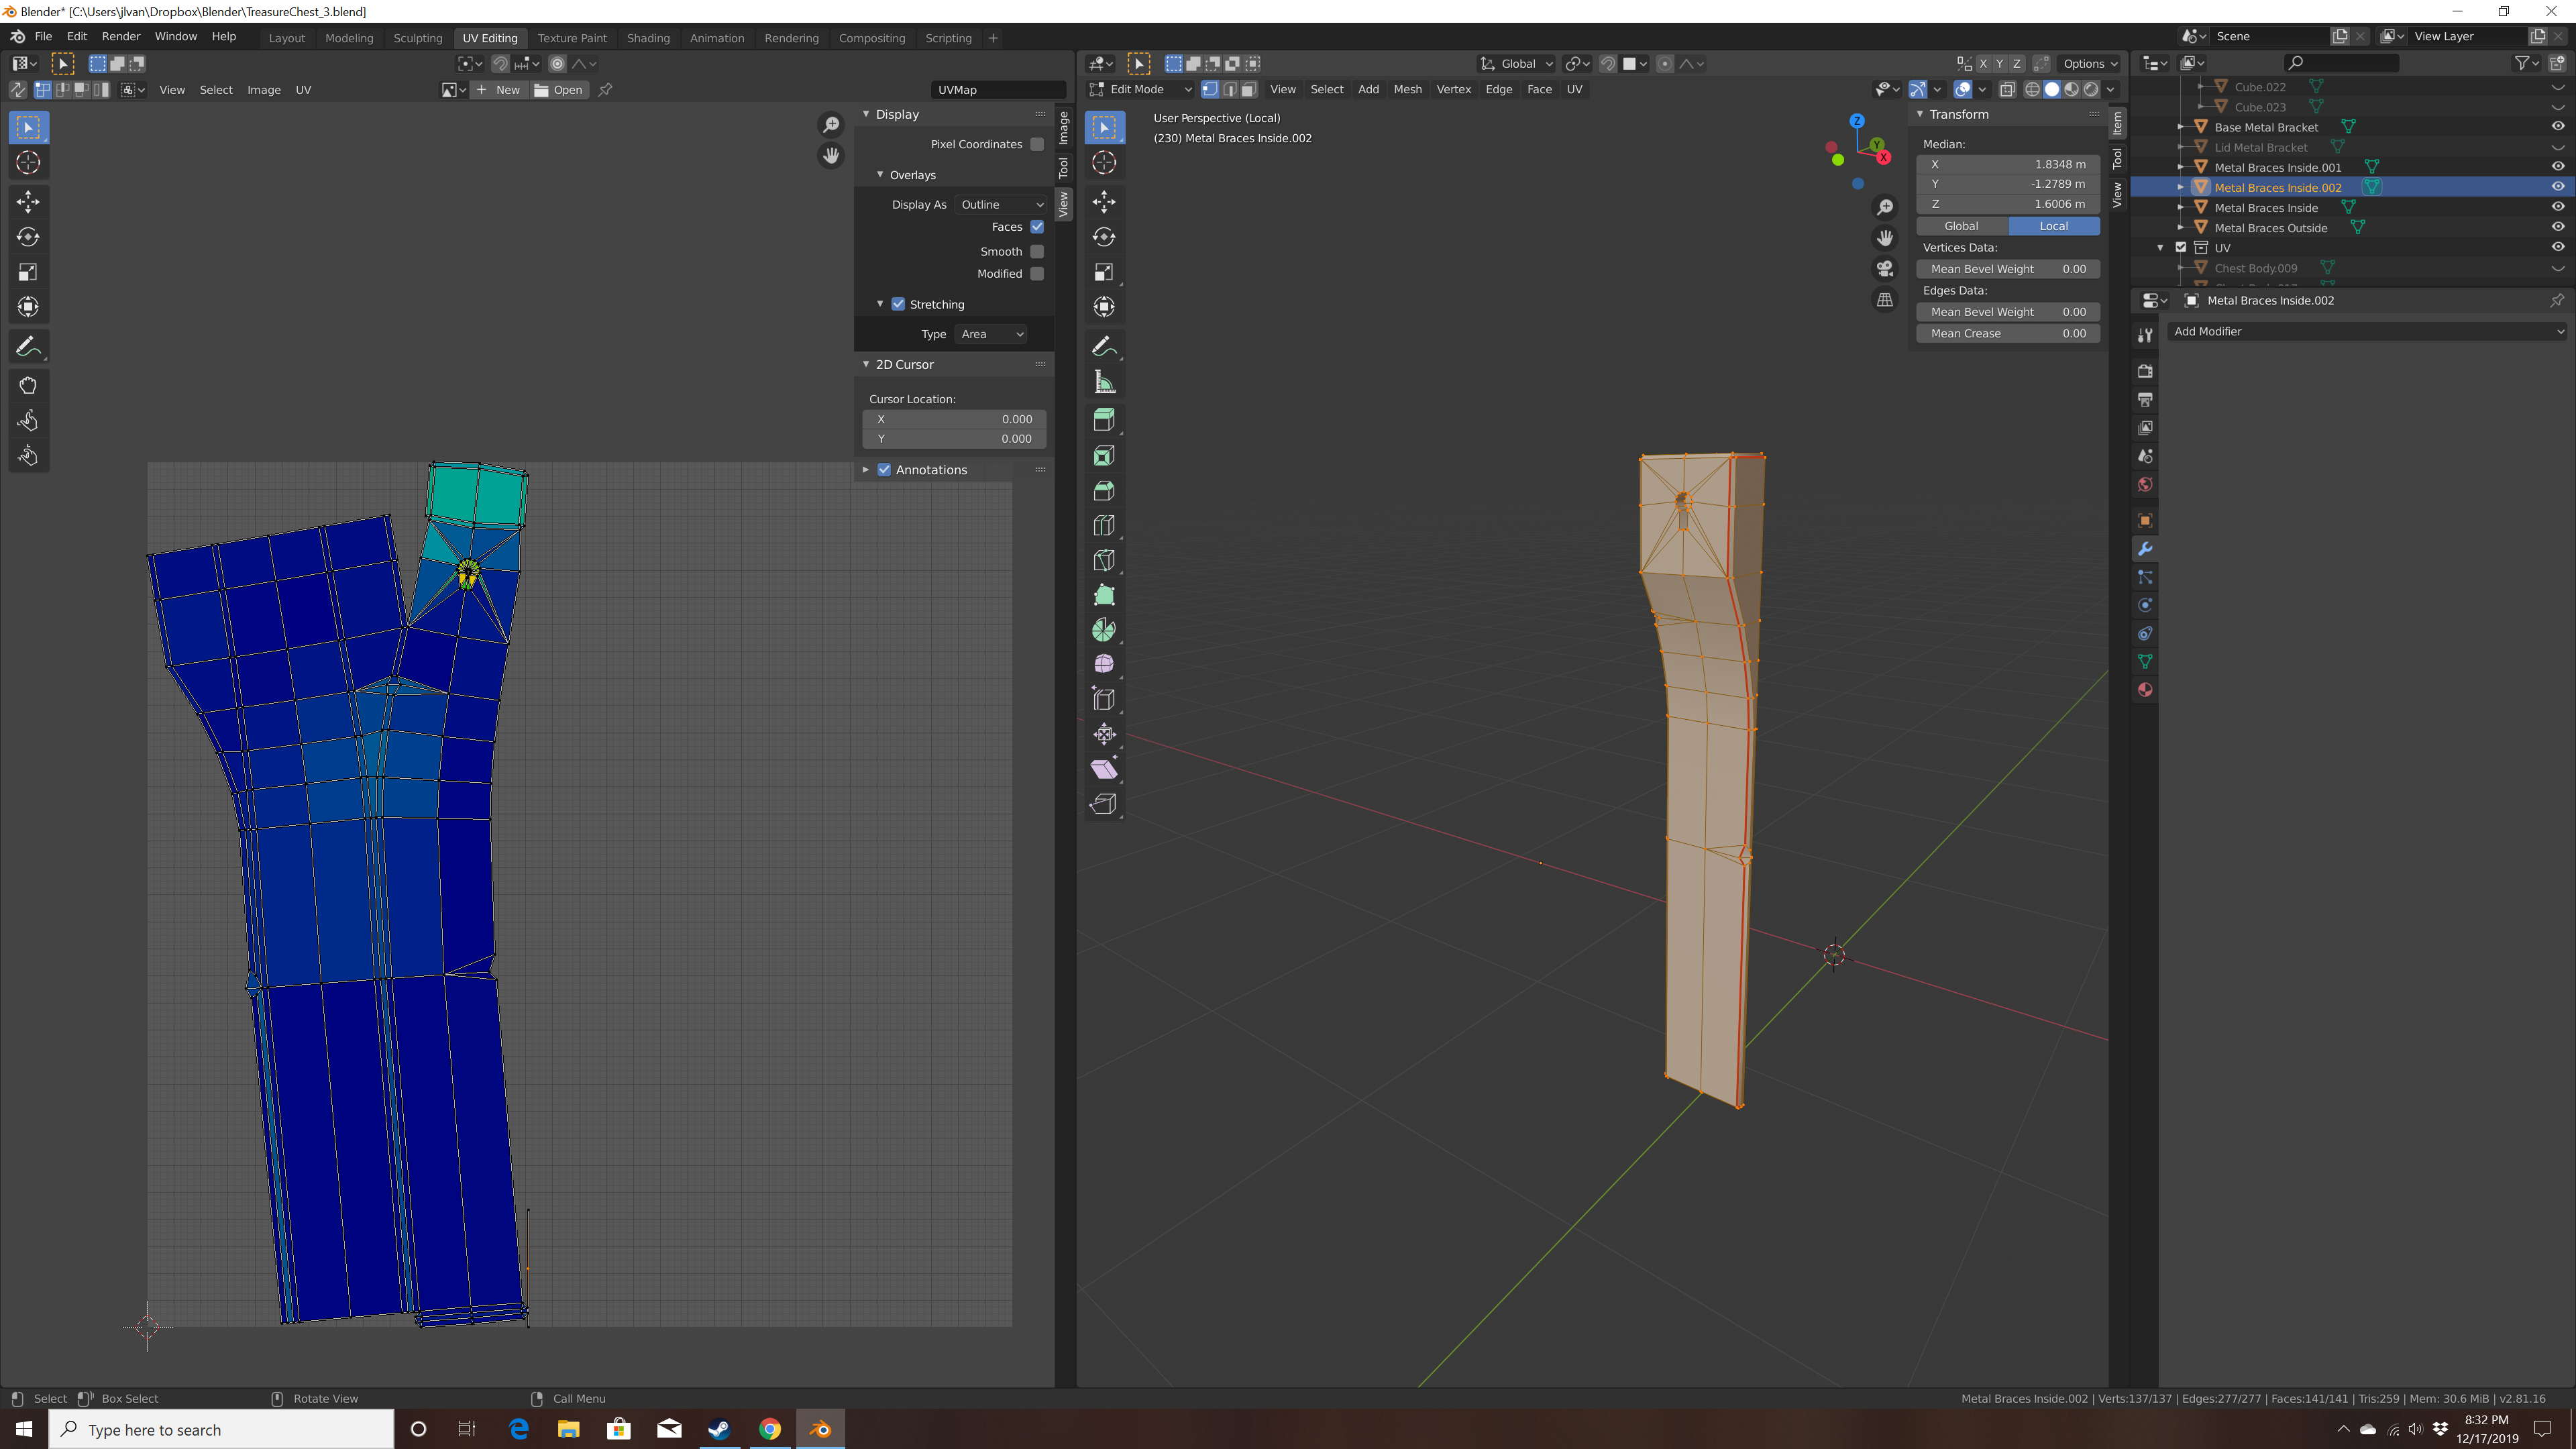Open the Modifier properties wrench tab

pos(2145,549)
